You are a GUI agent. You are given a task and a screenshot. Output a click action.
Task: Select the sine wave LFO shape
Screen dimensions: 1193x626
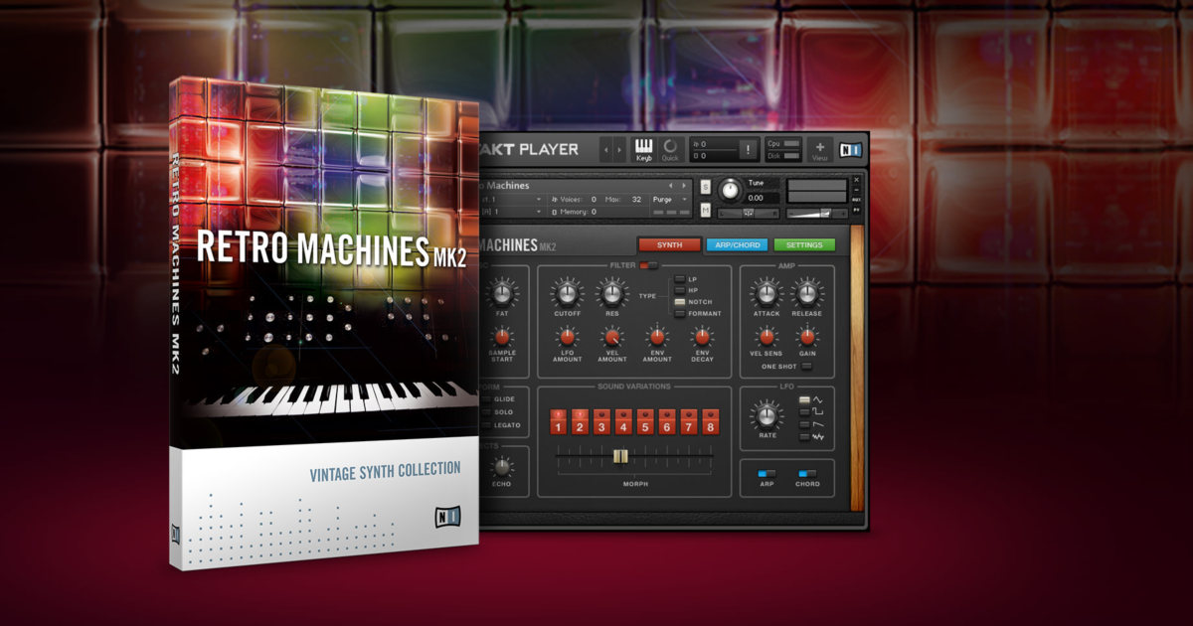click(804, 400)
